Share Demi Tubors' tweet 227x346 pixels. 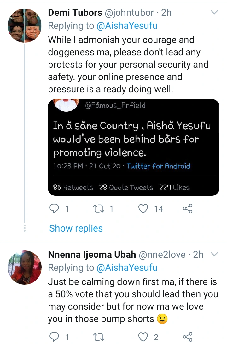188,208
